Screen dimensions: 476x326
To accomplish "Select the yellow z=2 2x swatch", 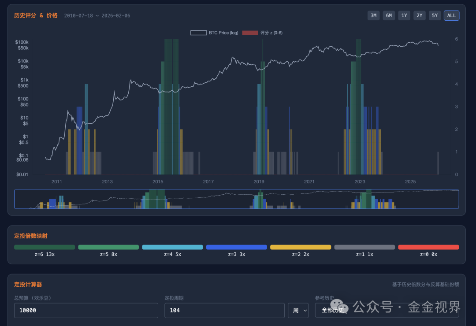I will (300, 247).
